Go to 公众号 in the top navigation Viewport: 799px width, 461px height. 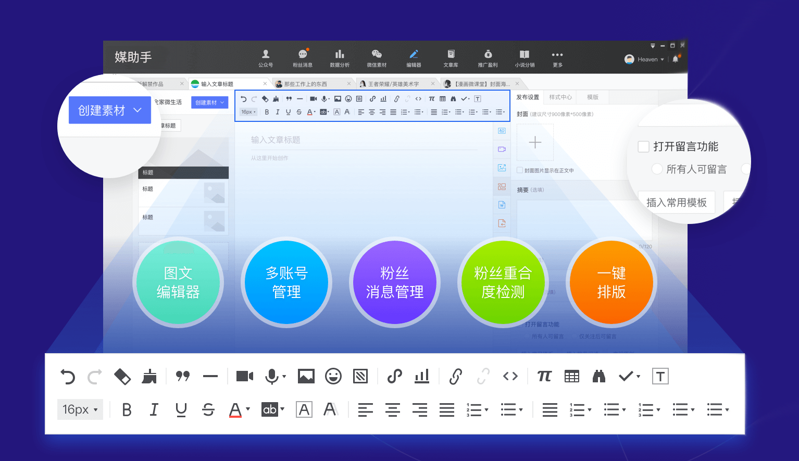(x=266, y=59)
